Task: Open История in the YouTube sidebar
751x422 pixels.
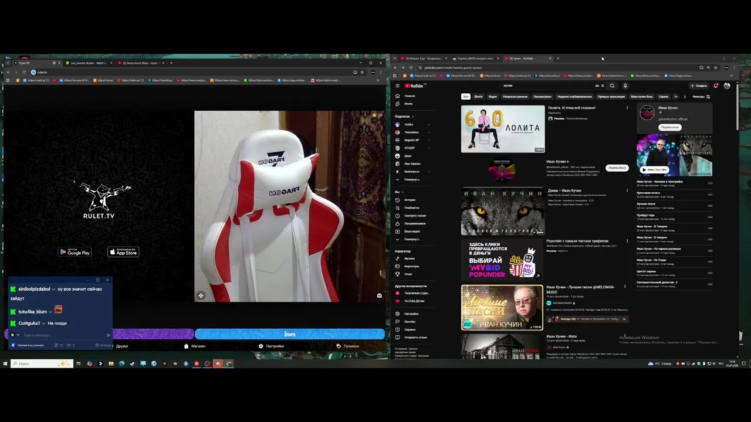Action: tap(408, 200)
